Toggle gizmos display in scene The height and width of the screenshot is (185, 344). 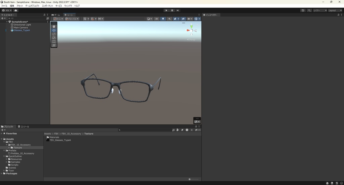(x=196, y=19)
